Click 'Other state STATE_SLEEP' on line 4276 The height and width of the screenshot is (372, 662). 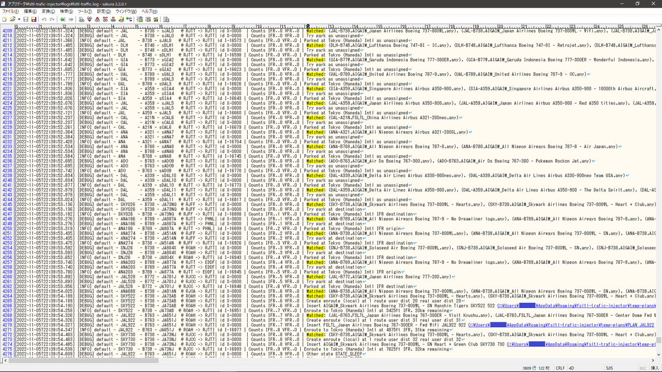pos(335,354)
